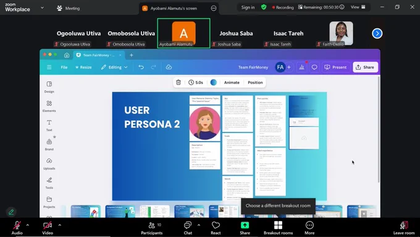Open the comments speech bubble
Image resolution: width=420 pixels, height=237 pixels.
click(x=314, y=67)
